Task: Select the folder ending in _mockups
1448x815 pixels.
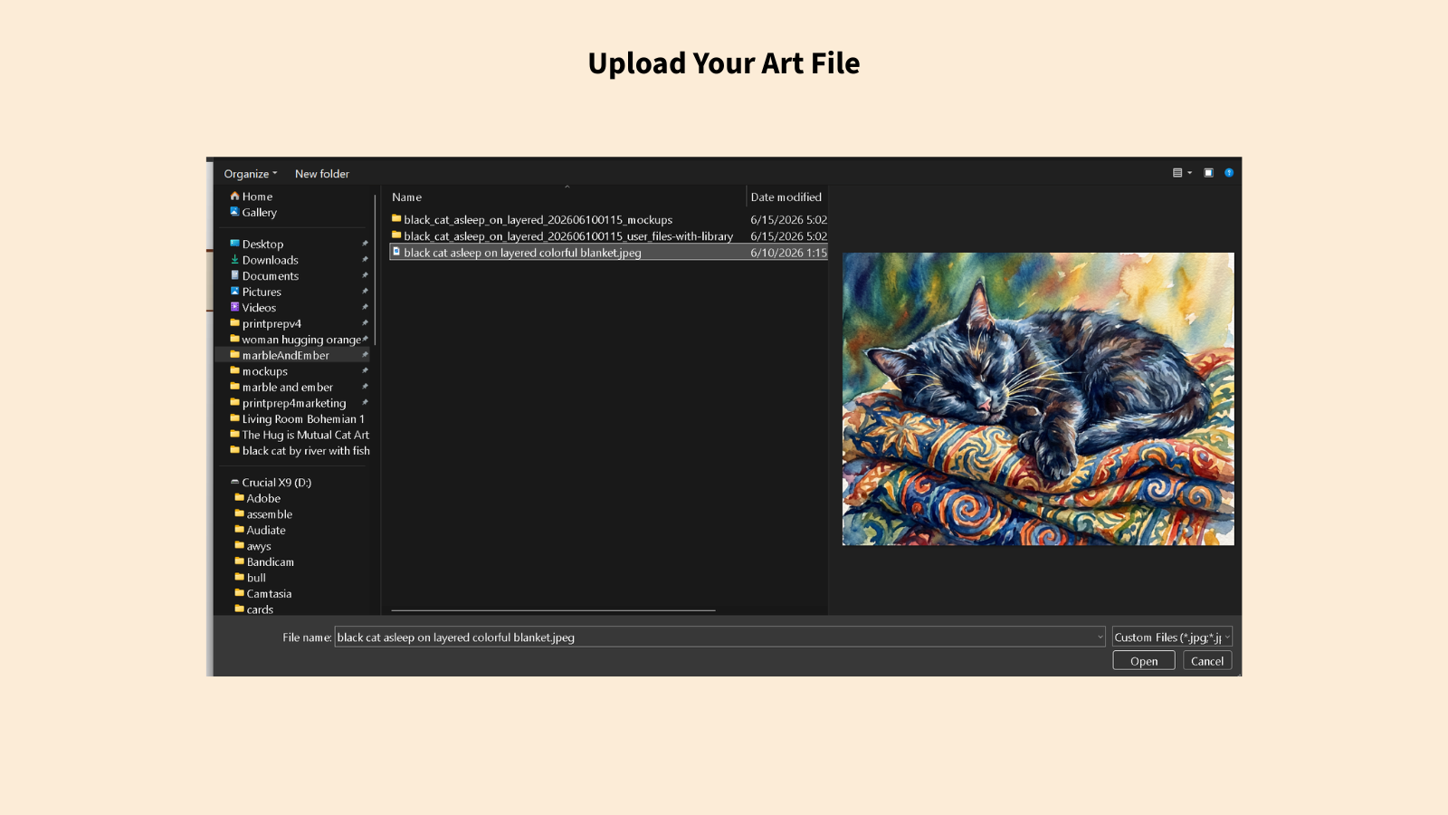Action: tap(538, 220)
